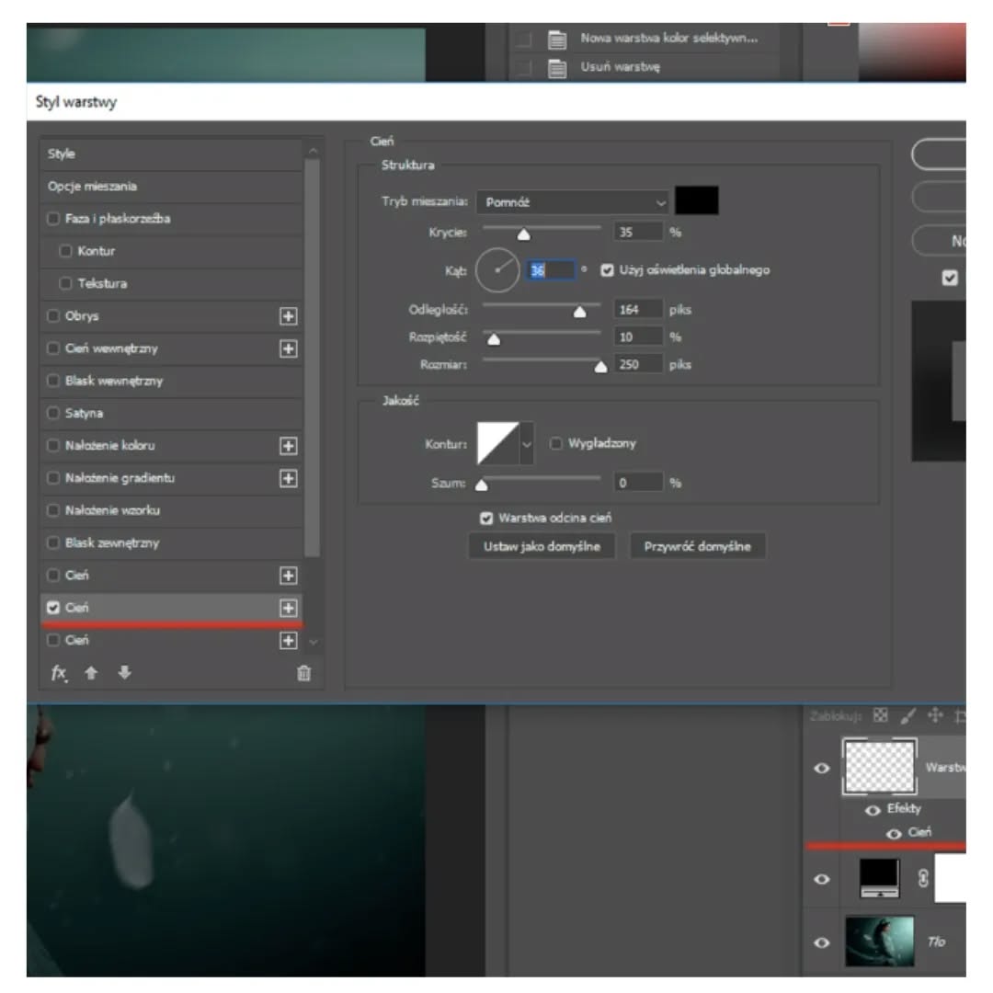
Task: Expand the Kontur contour picker arrow
Action: [527, 444]
